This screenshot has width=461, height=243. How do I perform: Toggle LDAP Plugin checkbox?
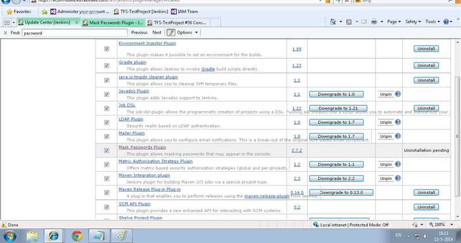[x=107, y=122]
